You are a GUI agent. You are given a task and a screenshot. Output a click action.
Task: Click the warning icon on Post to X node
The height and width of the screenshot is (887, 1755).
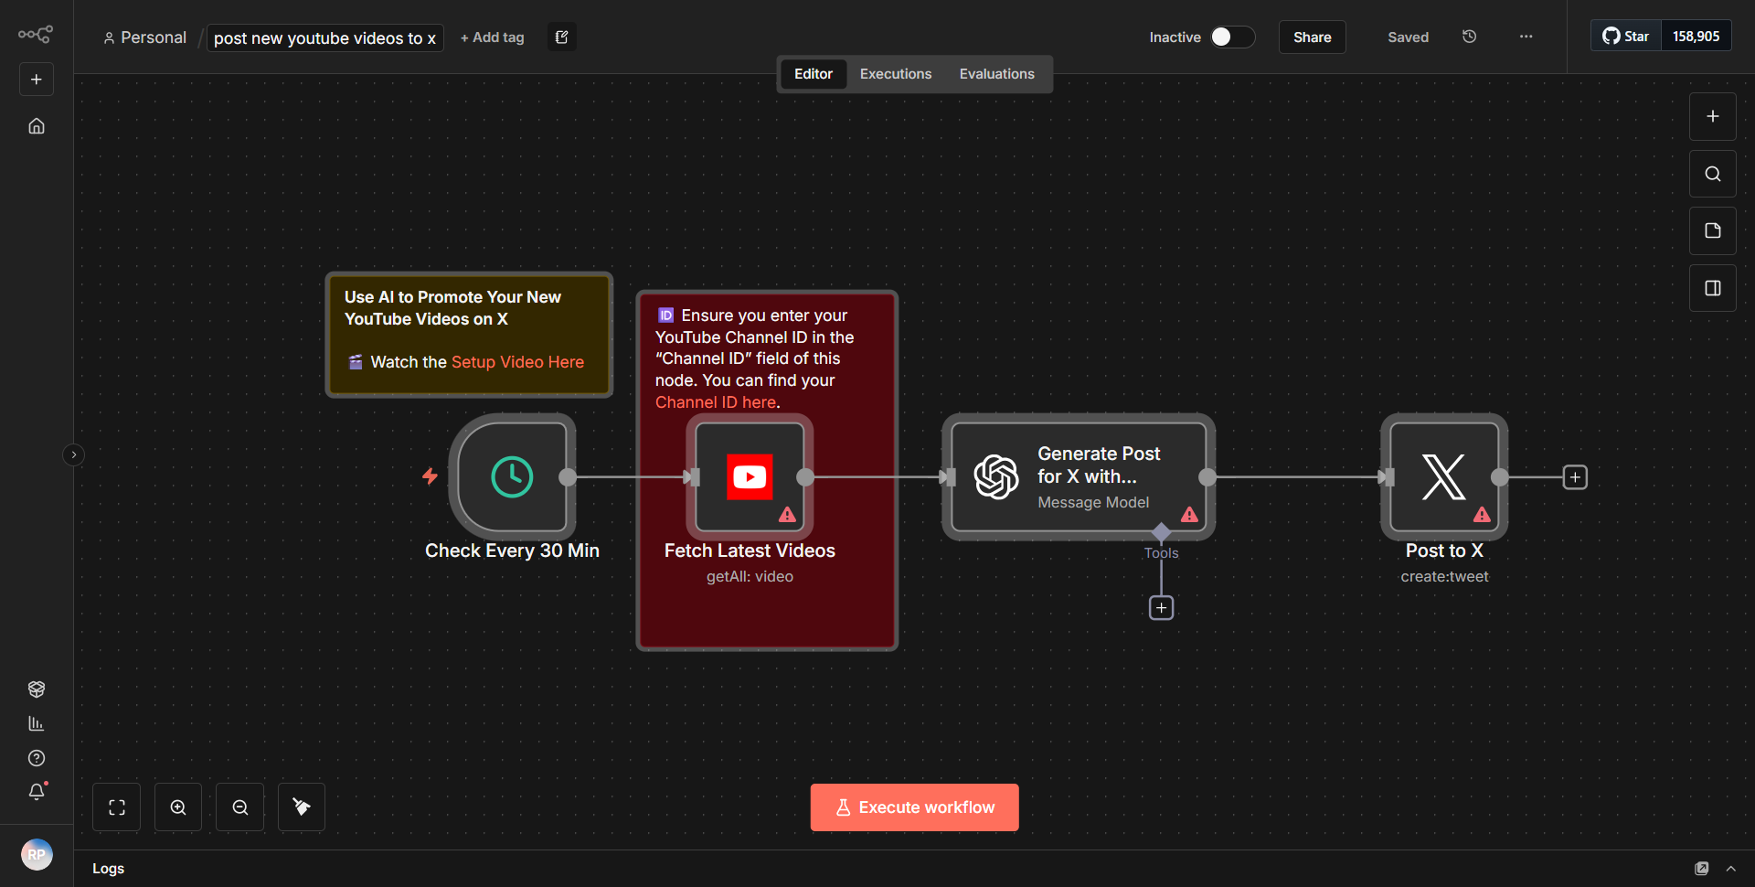click(1482, 515)
